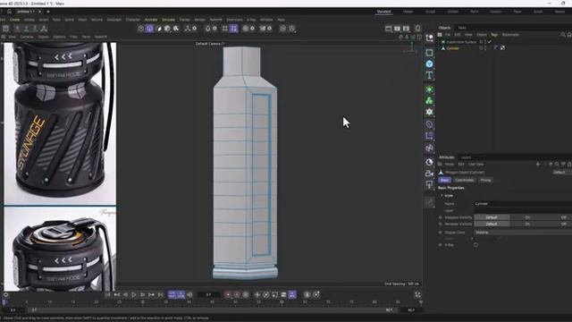Screen dimensions: 572x322
Task: Toggle Cylinder visibility dots in Objects manager
Action: (485, 47)
